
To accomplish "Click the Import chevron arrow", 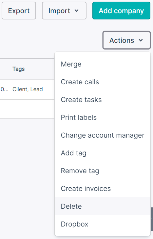I will point(77,11).
